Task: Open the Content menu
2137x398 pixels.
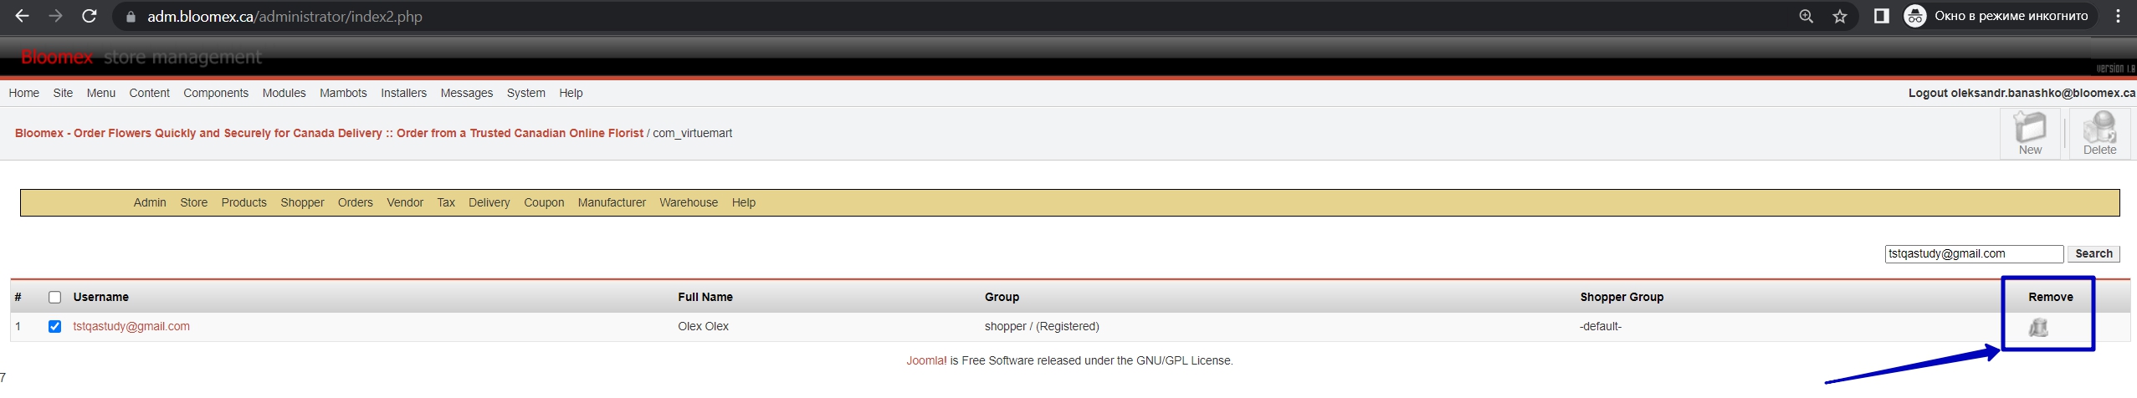Action: 150,93
